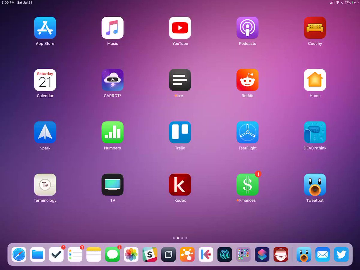Launch the Twitter app from the dock

pyautogui.click(x=341, y=254)
